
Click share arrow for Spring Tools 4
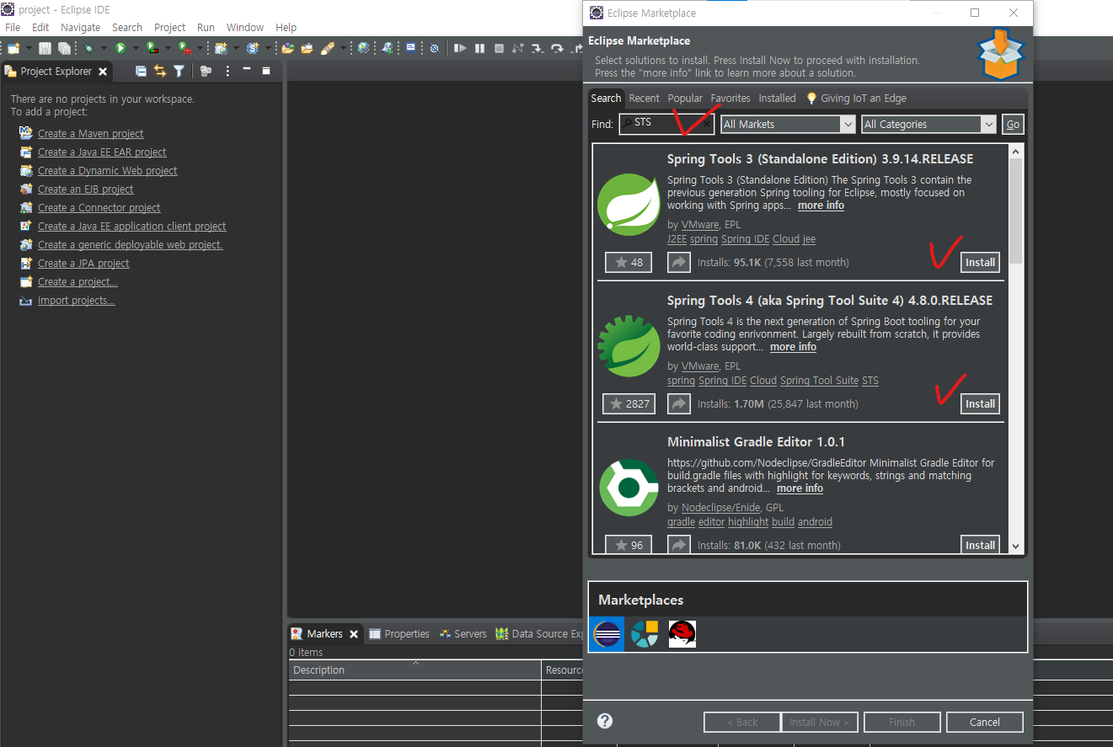(x=678, y=403)
